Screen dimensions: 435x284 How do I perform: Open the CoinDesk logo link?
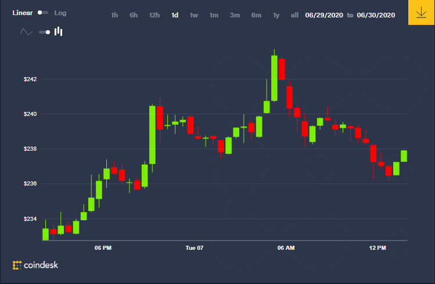pos(35,265)
